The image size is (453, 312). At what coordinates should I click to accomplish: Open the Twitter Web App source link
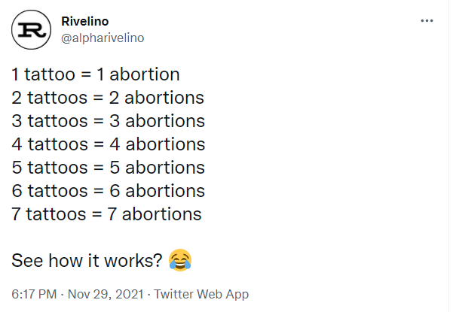tap(201, 294)
